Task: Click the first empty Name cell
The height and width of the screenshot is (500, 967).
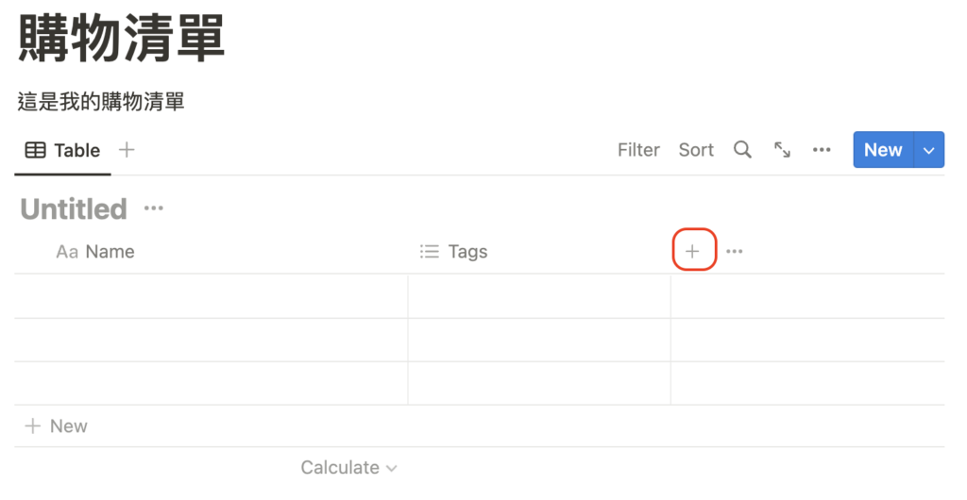Action: pos(212,296)
